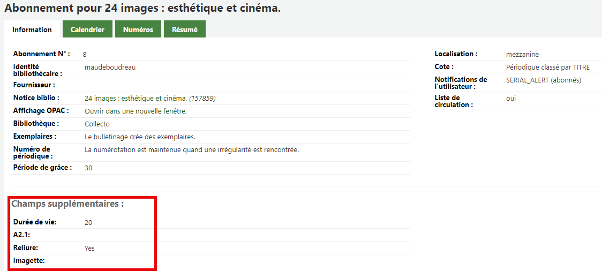
Task: Switch to the Calendrier tab
Action: 87,29
